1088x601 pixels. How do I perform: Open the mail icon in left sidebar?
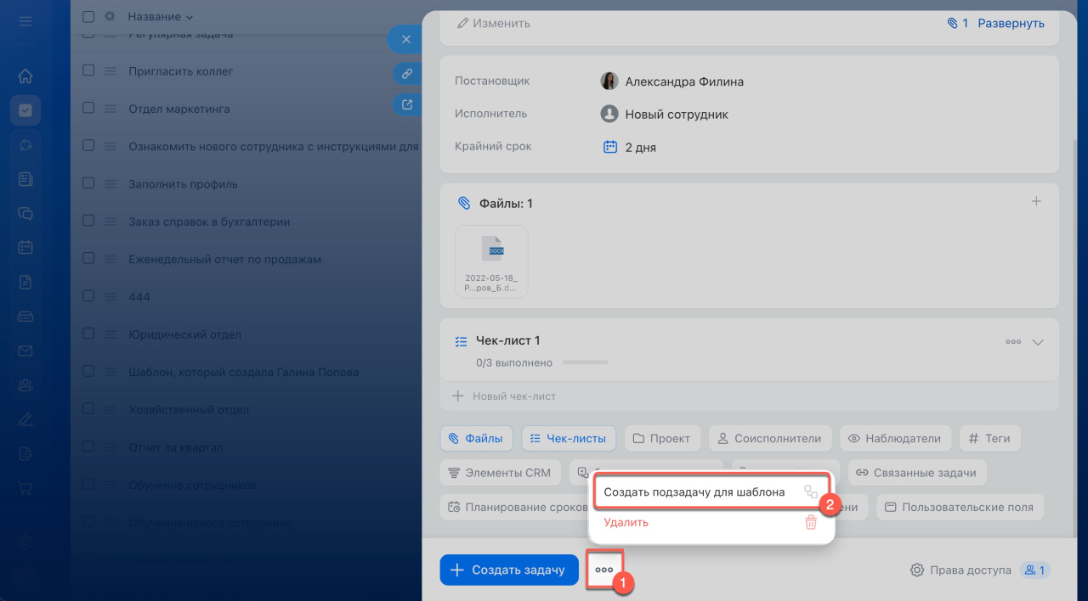coord(25,351)
